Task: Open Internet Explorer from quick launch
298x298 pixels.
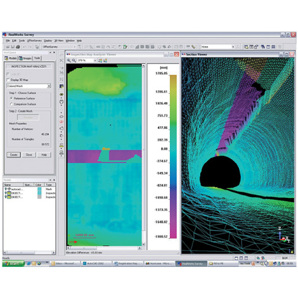Action: (x=29, y=264)
